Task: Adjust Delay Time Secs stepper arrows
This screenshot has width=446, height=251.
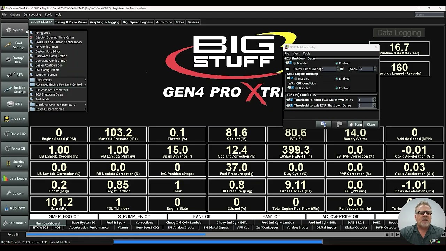Action: point(375,69)
